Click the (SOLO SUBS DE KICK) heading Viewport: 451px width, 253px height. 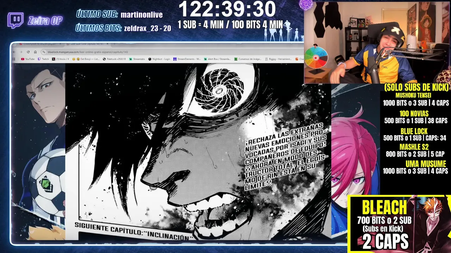[416, 87]
